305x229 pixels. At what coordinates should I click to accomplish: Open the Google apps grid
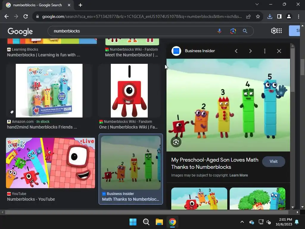point(279,31)
